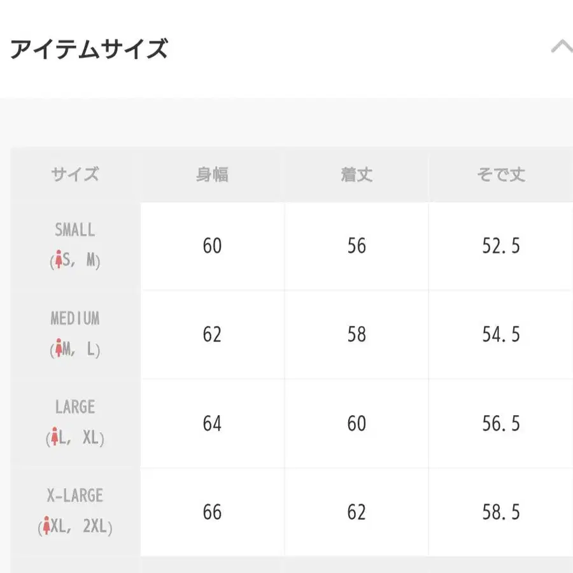Viewport: 573px width, 573px height.
Task: Select the そで丈 column header
Action: 501,174
